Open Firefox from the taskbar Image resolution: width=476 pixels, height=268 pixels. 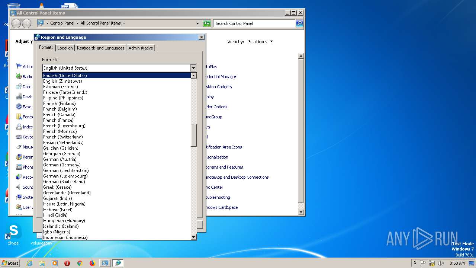coord(92,263)
